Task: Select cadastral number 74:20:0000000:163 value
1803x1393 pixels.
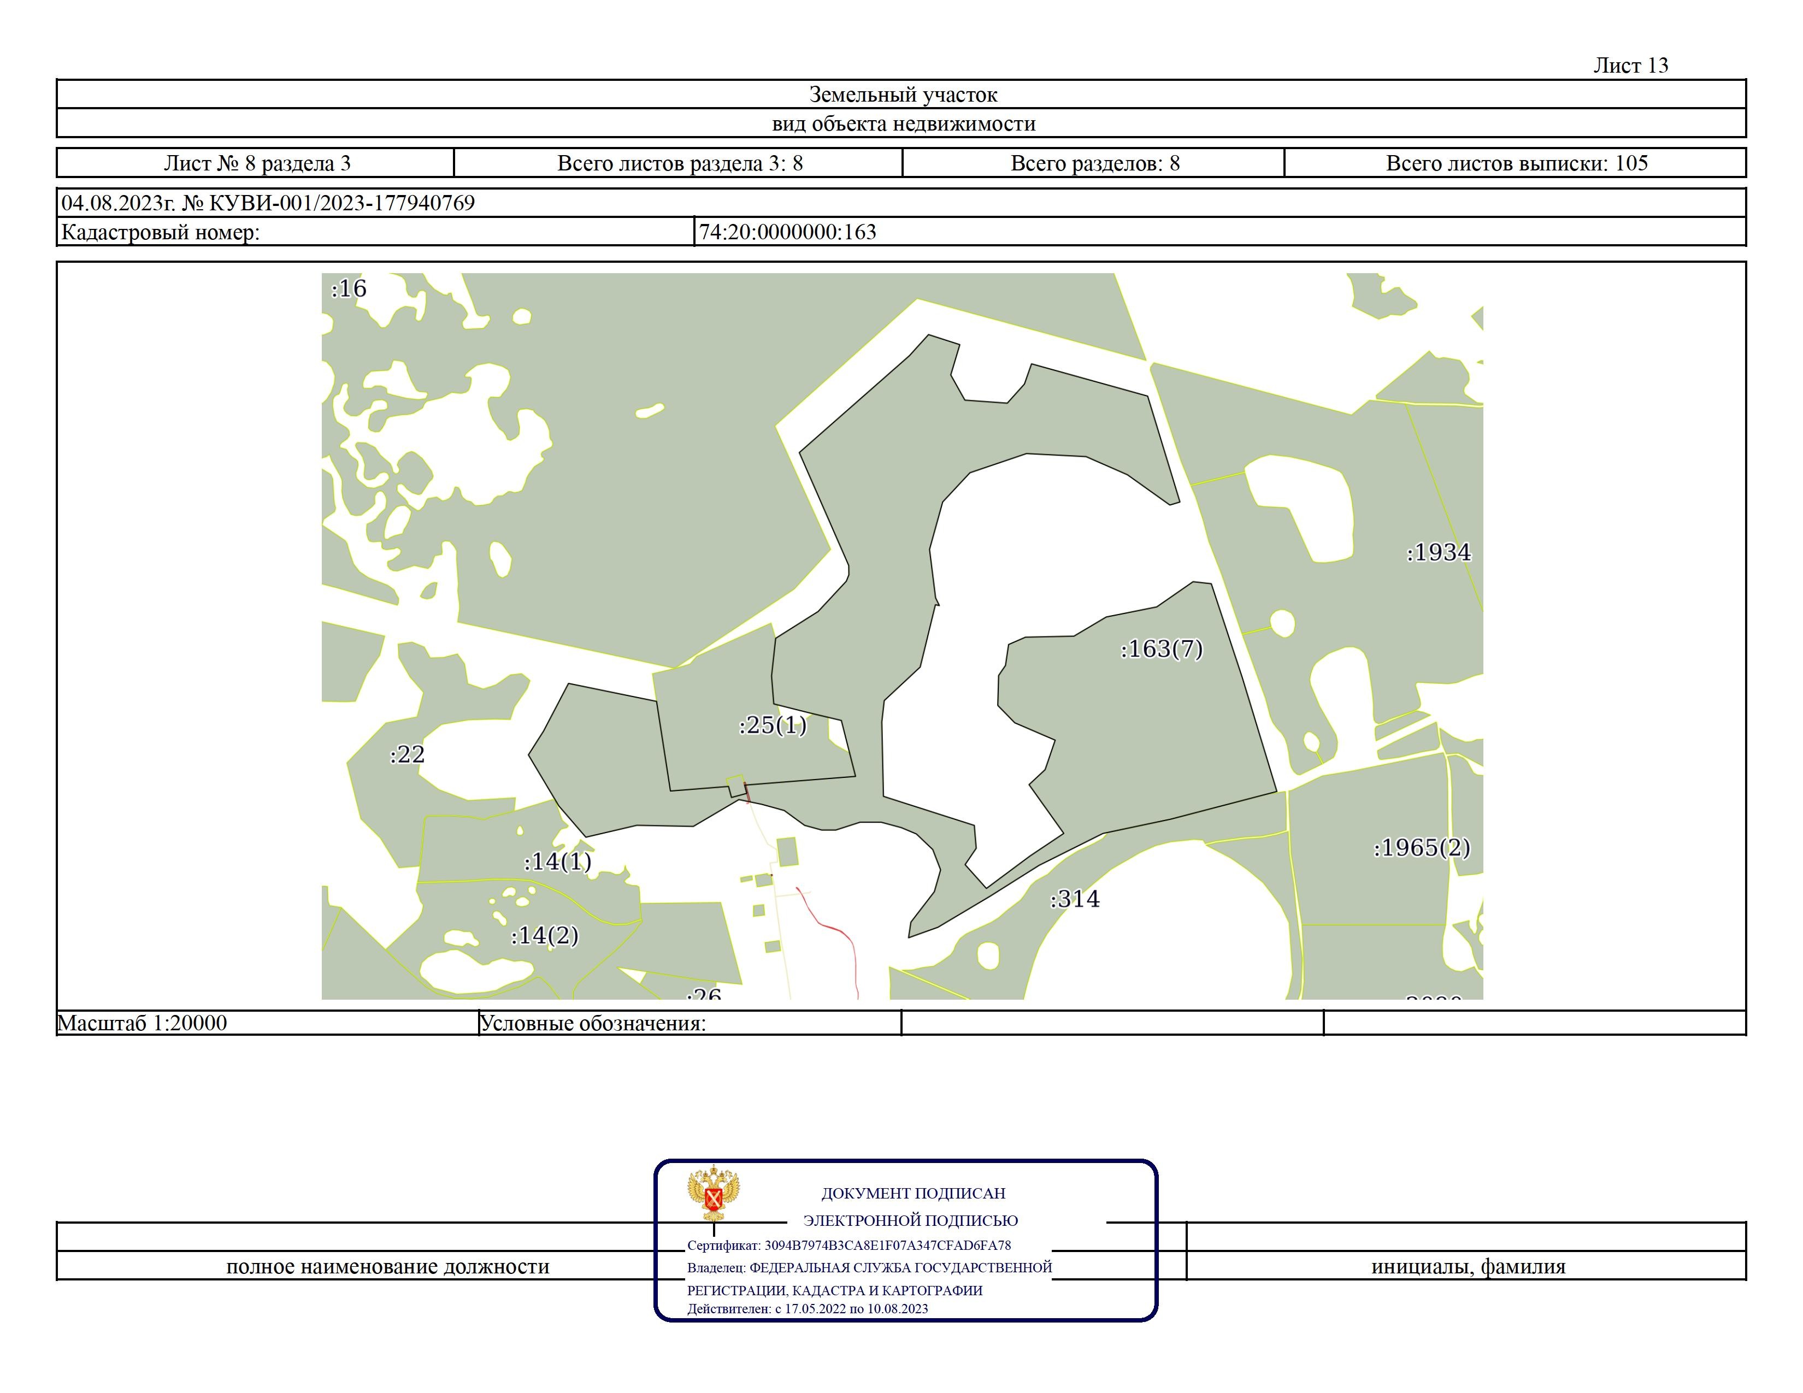Action: tap(787, 232)
